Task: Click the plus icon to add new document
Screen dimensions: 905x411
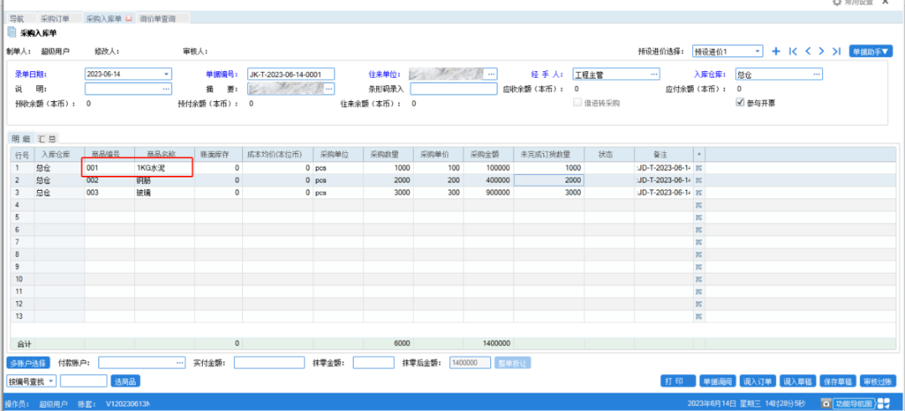Action: click(x=776, y=52)
